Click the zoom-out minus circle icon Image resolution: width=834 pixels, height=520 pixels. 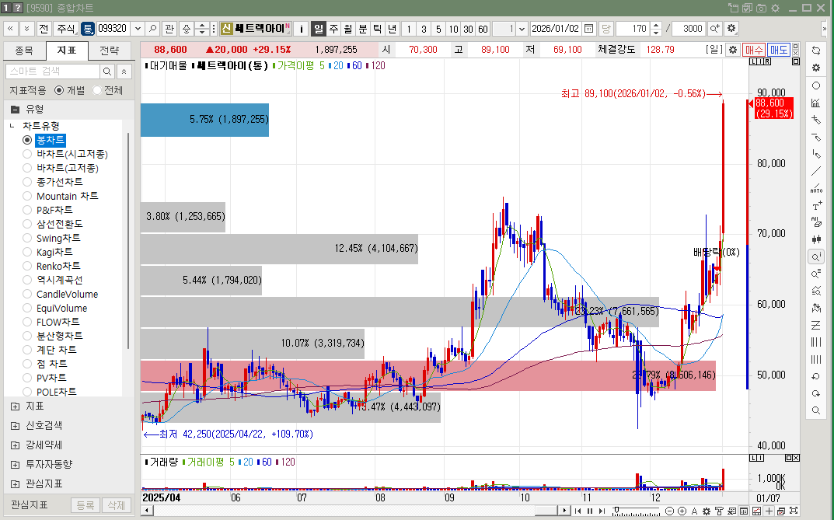point(670,511)
